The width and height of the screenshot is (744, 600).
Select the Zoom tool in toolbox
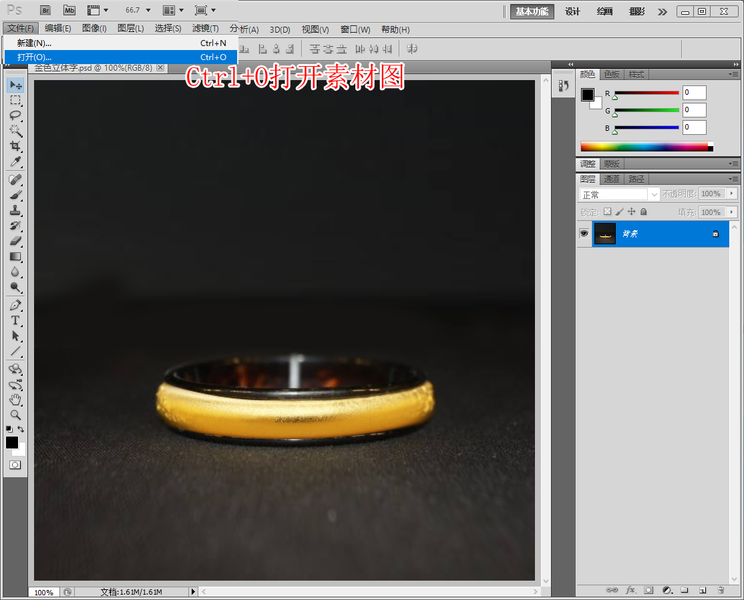pyautogui.click(x=15, y=415)
